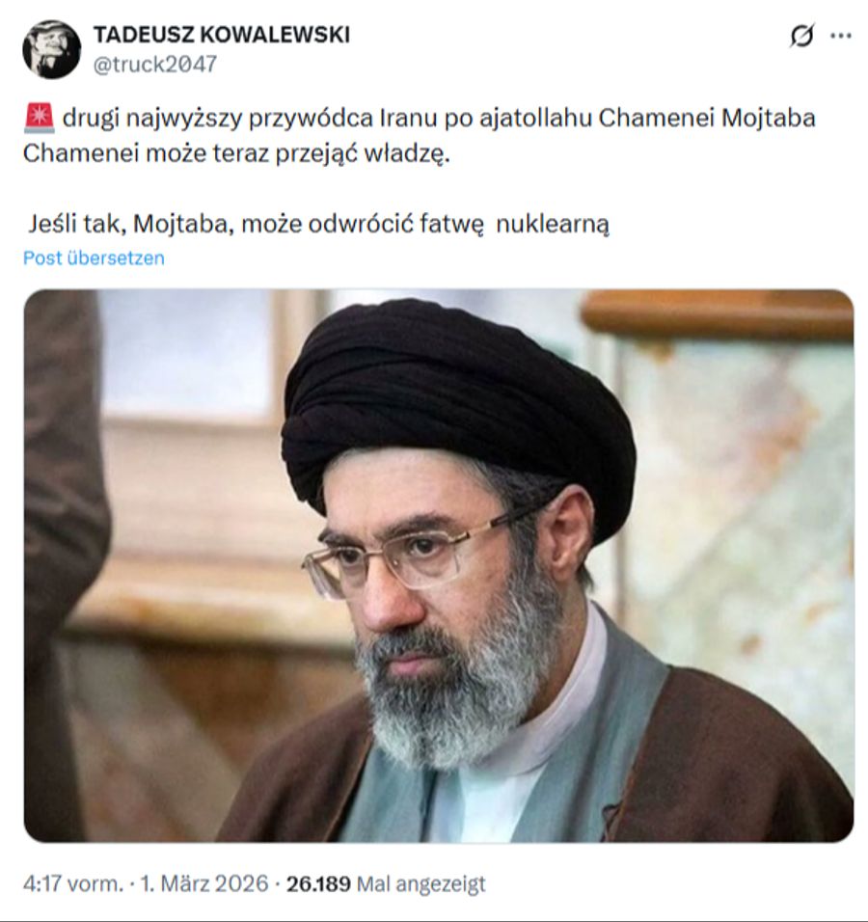Viewport: 868px width, 922px height.
Task: Click the 26.189 view count number
Action: 318,883
